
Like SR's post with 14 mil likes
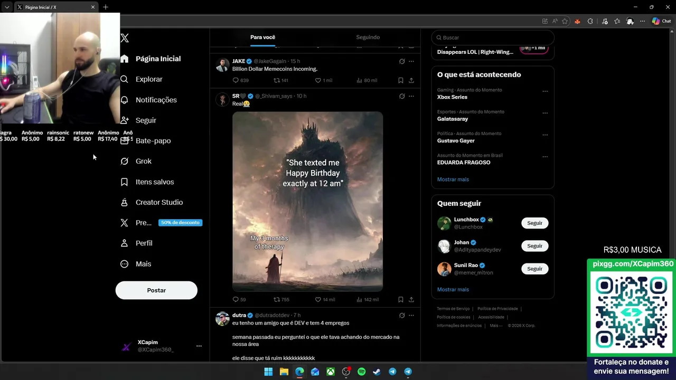coord(325,299)
